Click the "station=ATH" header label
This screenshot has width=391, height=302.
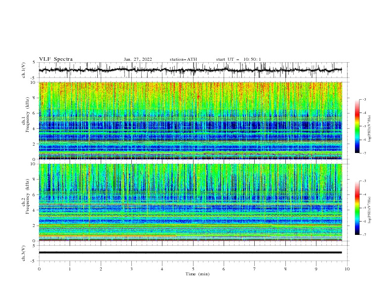coord(183,59)
